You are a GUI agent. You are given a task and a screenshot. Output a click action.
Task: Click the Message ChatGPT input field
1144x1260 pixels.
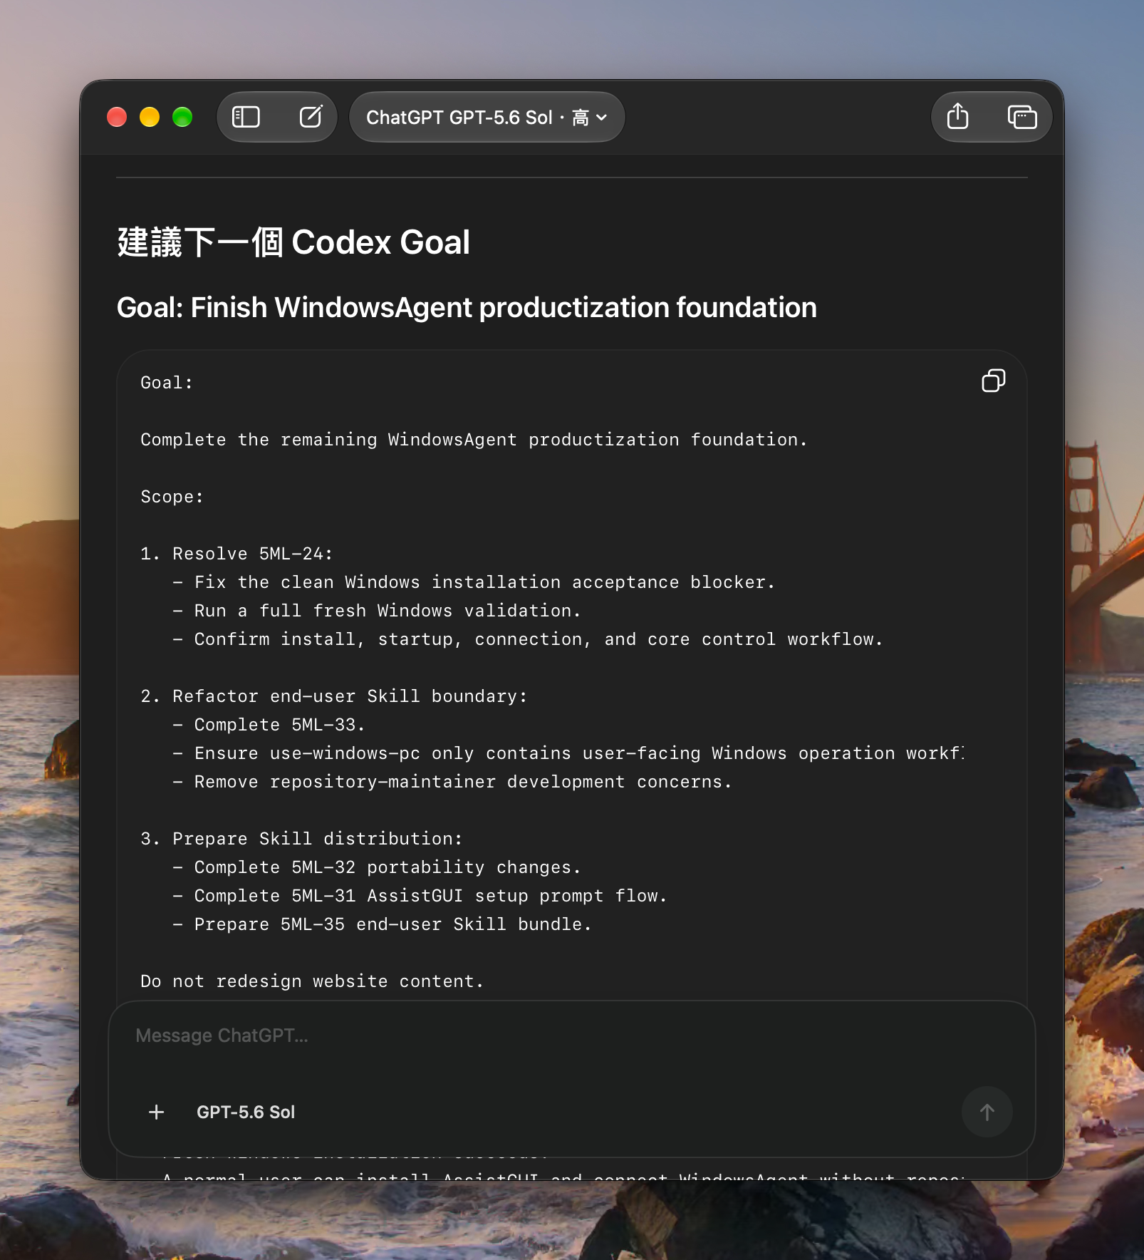pos(571,1036)
